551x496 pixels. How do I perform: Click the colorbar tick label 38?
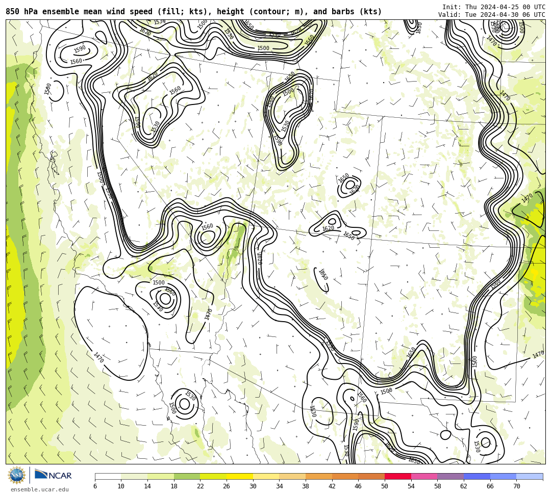click(306, 486)
